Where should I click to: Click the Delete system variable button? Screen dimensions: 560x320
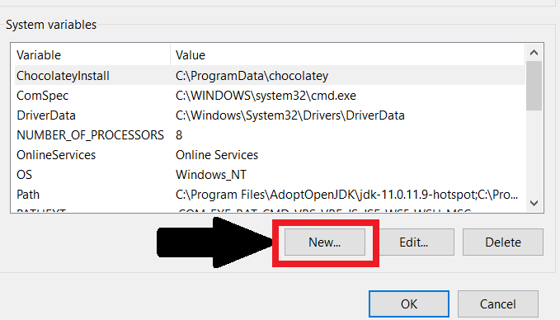[x=503, y=242]
